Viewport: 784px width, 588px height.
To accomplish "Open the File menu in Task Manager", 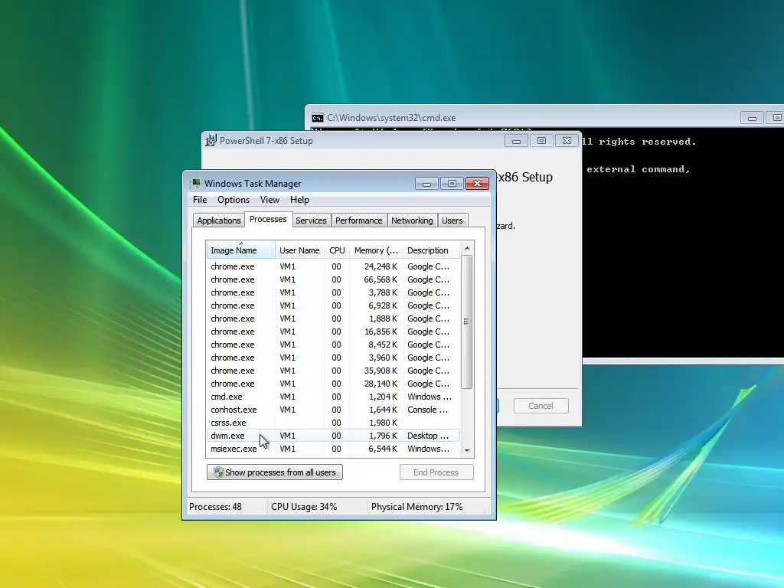I will point(200,200).
